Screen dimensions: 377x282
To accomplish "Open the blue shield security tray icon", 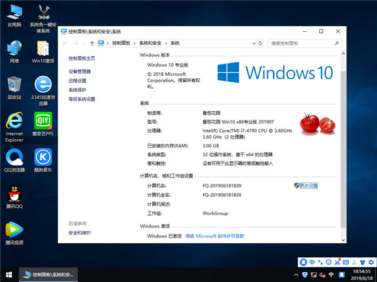I will [305, 275].
